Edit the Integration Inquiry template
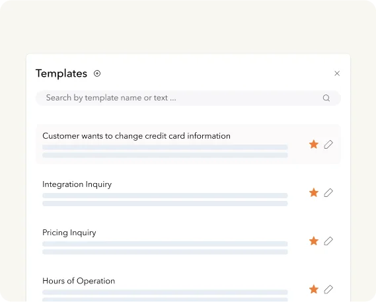Viewport: 376px width, 302px height. 328,192
